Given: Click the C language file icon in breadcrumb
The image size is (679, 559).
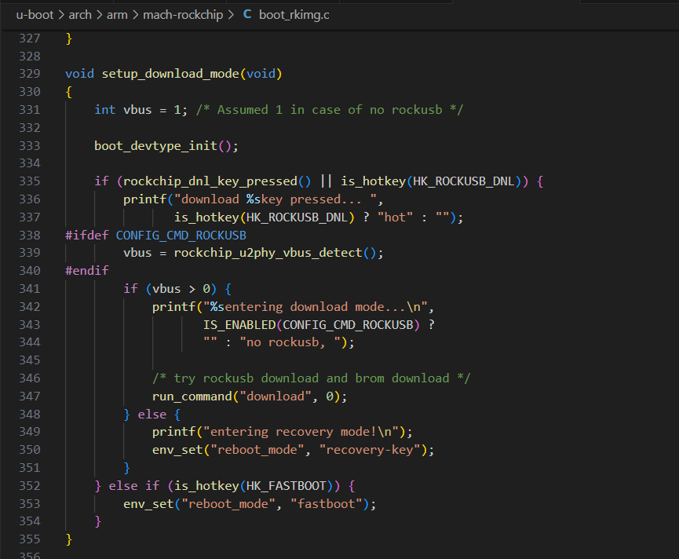Looking at the screenshot, I should pyautogui.click(x=247, y=15).
